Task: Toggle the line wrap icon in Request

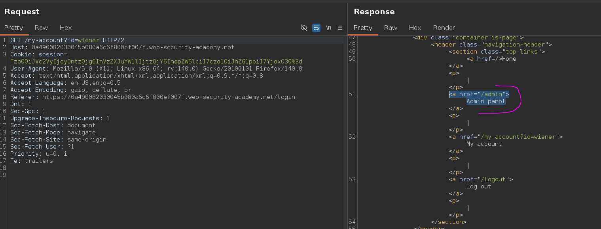Action: coord(316,28)
